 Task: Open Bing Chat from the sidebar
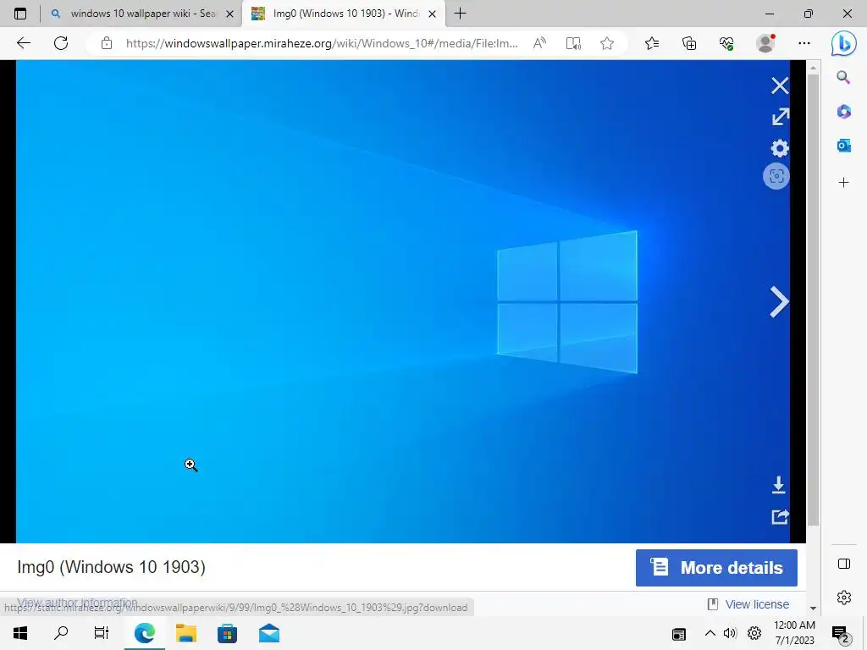click(x=844, y=43)
